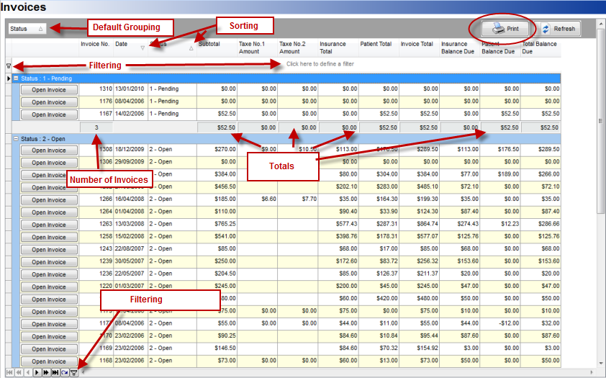Open Invoice for invoice 1168
This screenshot has width=606, height=378.
click(x=49, y=361)
